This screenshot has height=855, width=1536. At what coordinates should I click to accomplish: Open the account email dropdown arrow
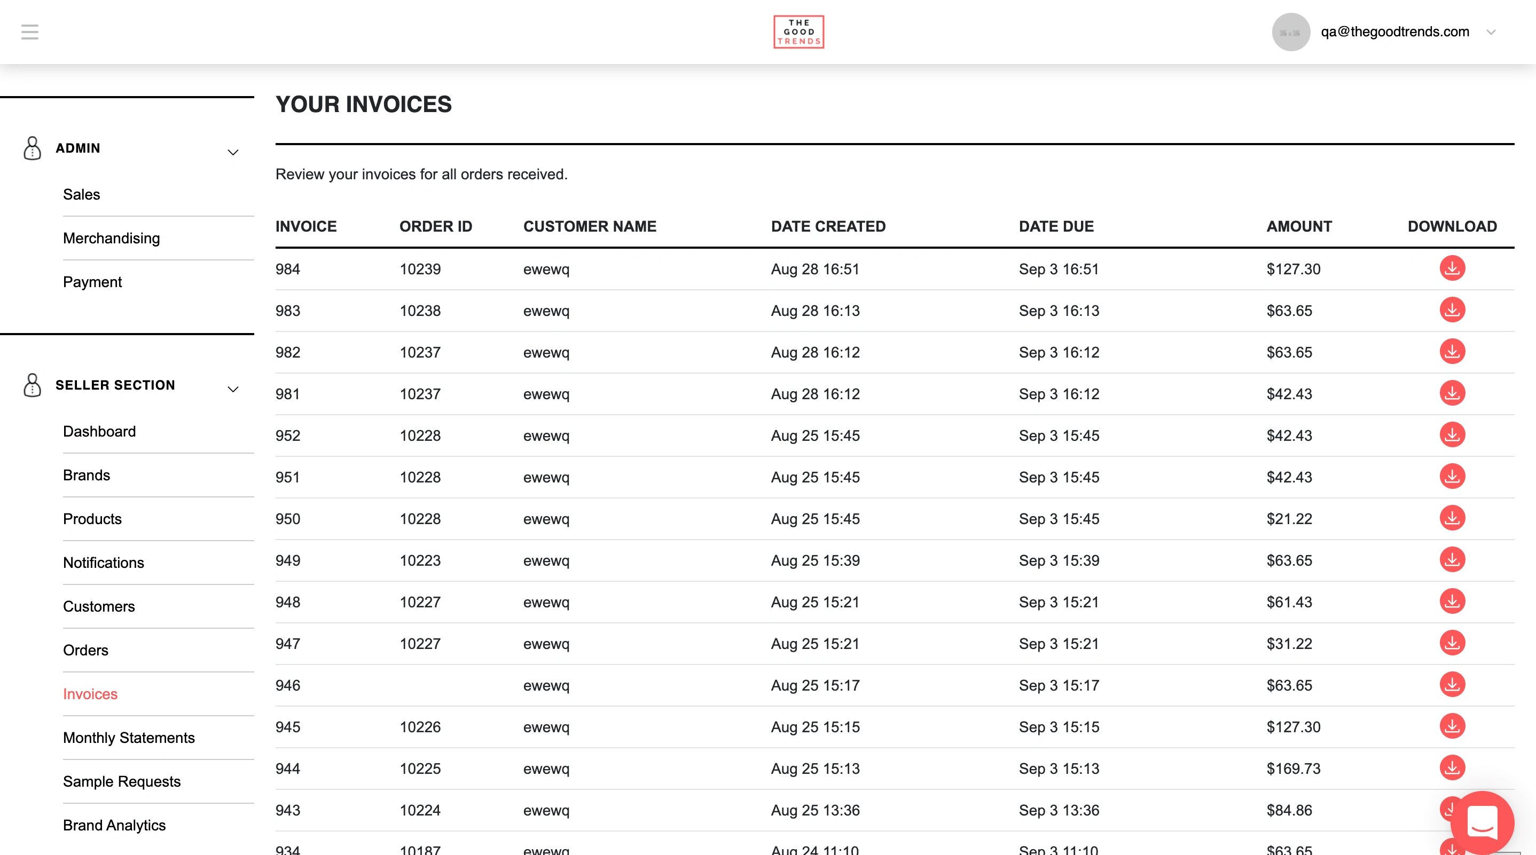1491,32
